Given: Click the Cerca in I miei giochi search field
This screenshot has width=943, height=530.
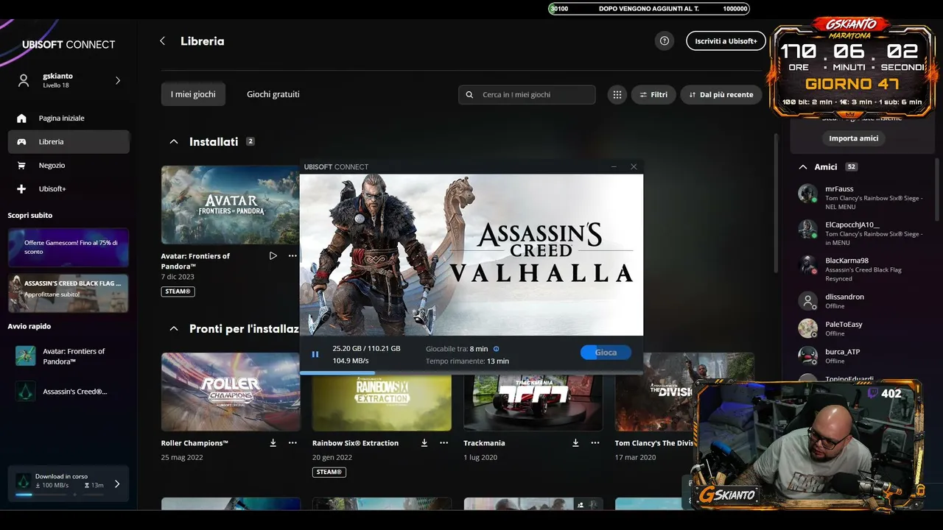Looking at the screenshot, I should tap(527, 95).
